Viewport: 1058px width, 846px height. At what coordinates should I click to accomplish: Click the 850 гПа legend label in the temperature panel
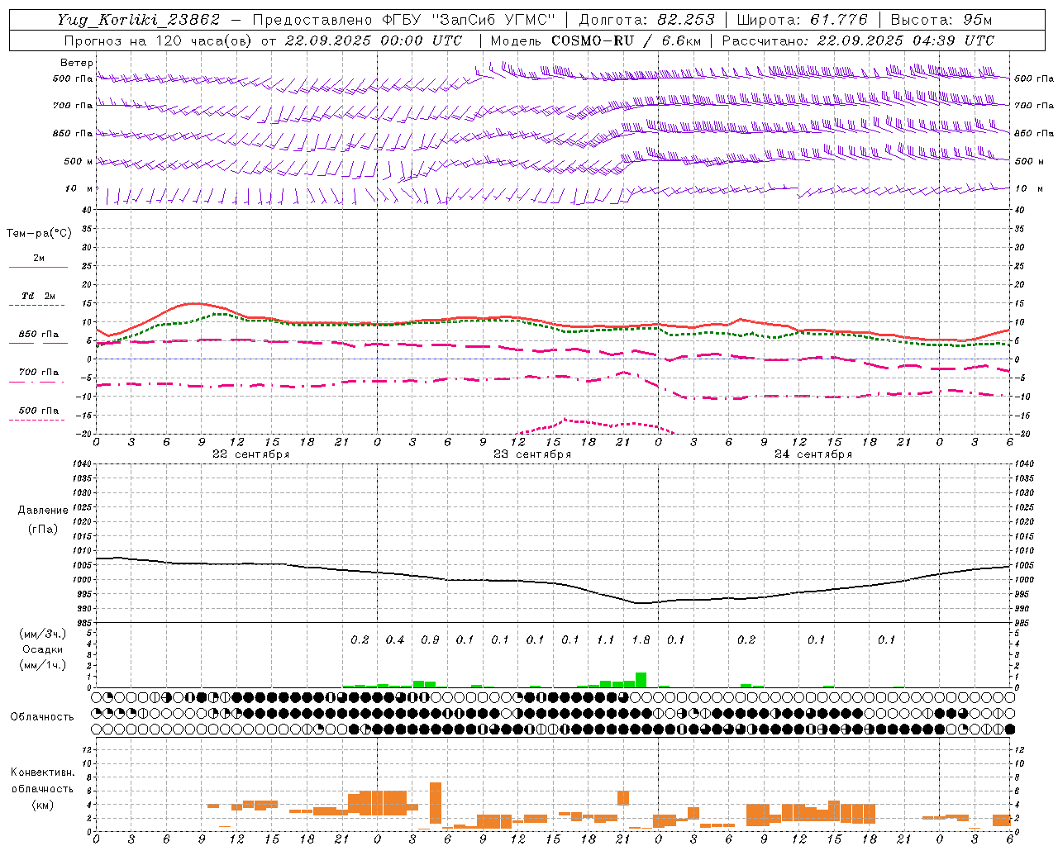pos(39,335)
